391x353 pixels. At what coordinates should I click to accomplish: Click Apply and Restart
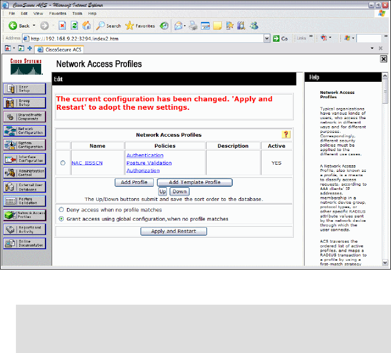coord(174,231)
